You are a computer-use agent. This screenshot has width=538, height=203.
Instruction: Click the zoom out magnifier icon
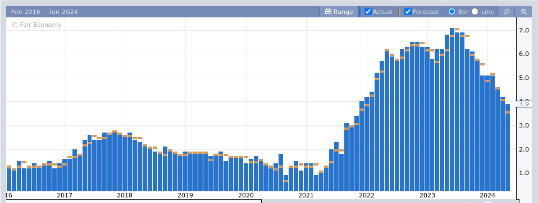pos(524,12)
